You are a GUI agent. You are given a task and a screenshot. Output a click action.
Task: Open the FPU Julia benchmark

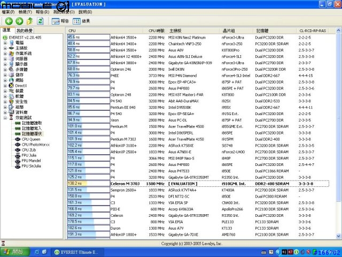pos(29,155)
